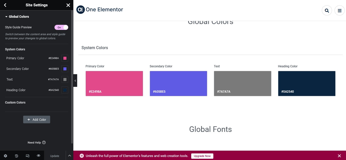Go back using the arrow beside Site Settings
The height and width of the screenshot is (160, 346).
click(x=5, y=5)
